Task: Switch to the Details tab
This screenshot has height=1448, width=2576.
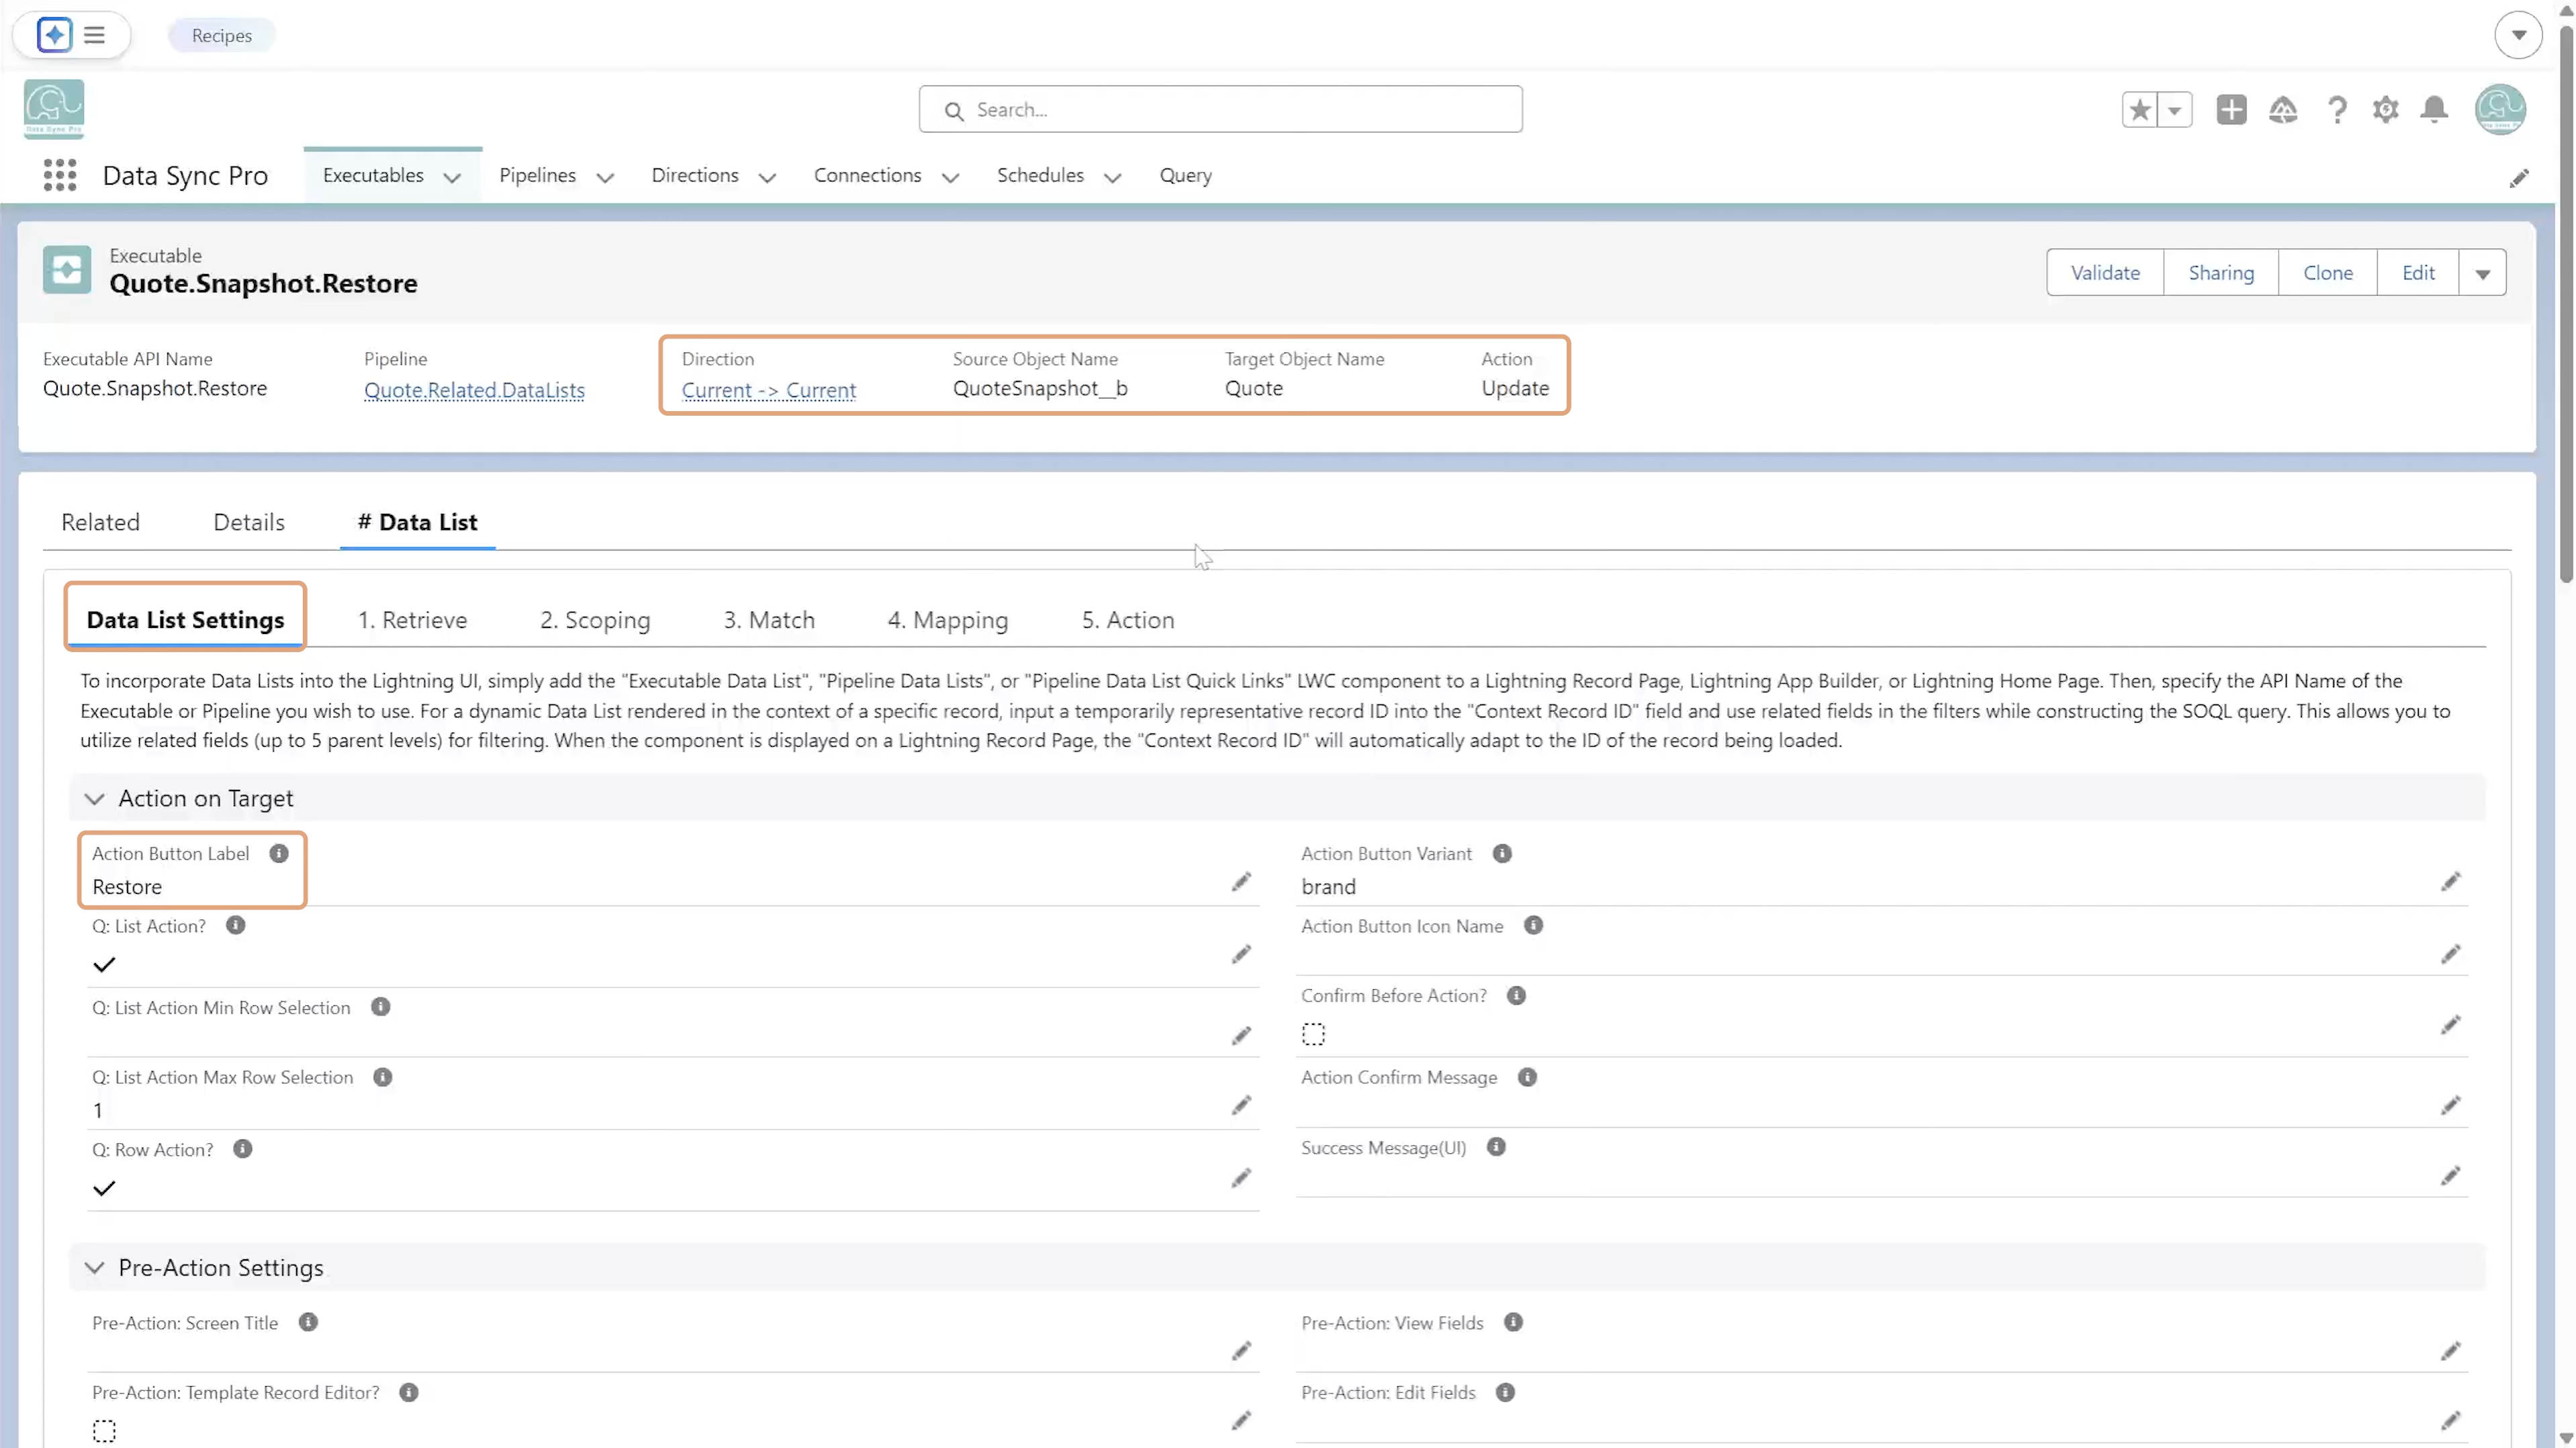Action: [x=249, y=522]
